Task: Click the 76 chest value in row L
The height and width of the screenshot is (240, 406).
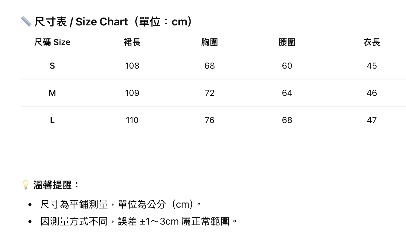Action: 209,120
